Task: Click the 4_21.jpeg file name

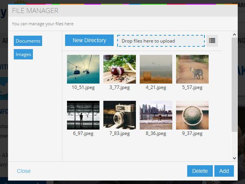Action: pos(156,87)
